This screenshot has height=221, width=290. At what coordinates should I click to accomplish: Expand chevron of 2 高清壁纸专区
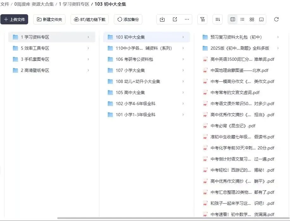pyautogui.click(x=88, y=70)
